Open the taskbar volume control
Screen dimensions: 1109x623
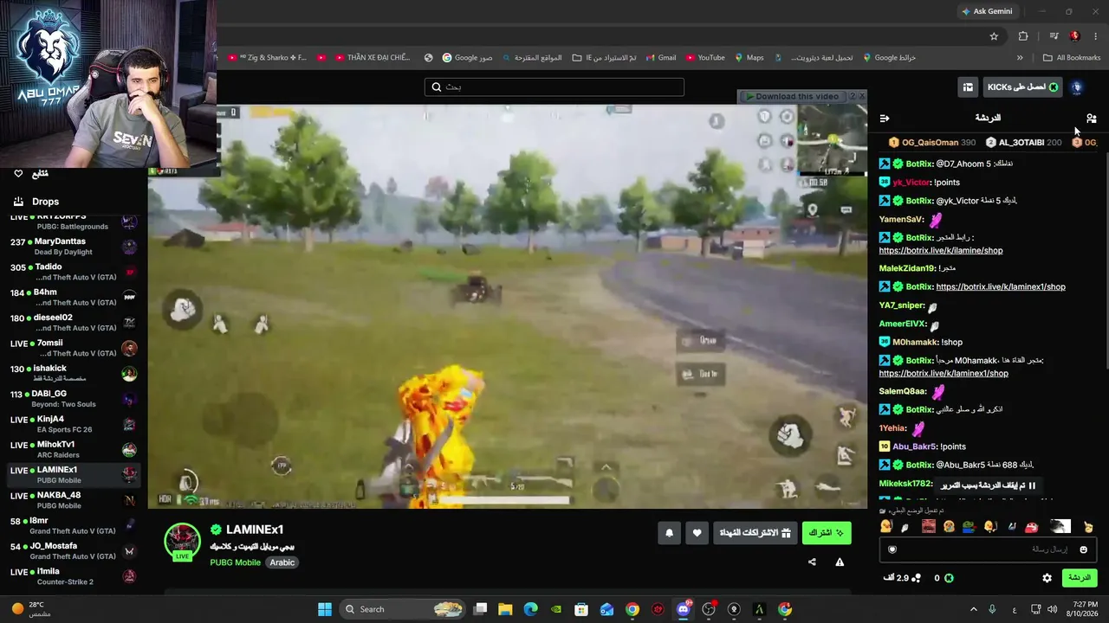pyautogui.click(x=1053, y=609)
